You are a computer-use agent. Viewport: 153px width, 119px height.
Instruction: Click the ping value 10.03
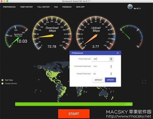click(22, 41)
